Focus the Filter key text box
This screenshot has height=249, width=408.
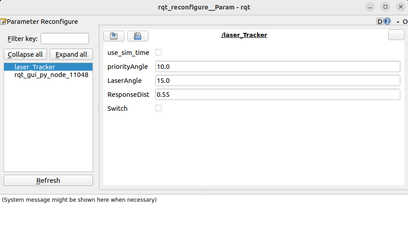pos(65,38)
